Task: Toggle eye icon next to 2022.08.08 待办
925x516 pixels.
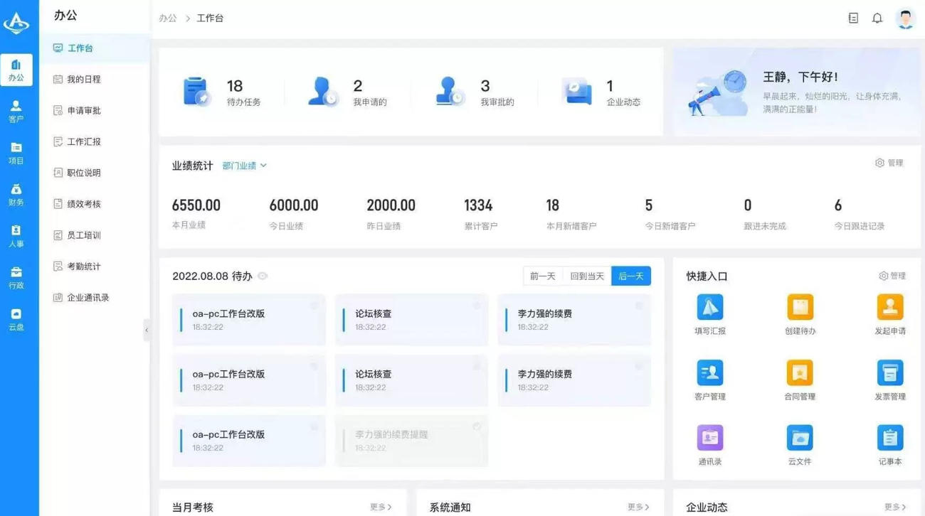Action: coord(263,276)
